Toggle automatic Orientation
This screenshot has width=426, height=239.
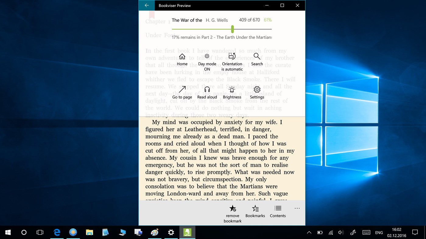[232, 59]
